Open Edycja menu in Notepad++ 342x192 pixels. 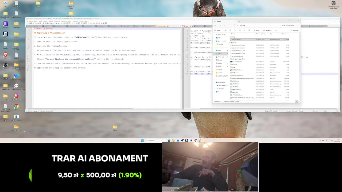coord(31,21)
